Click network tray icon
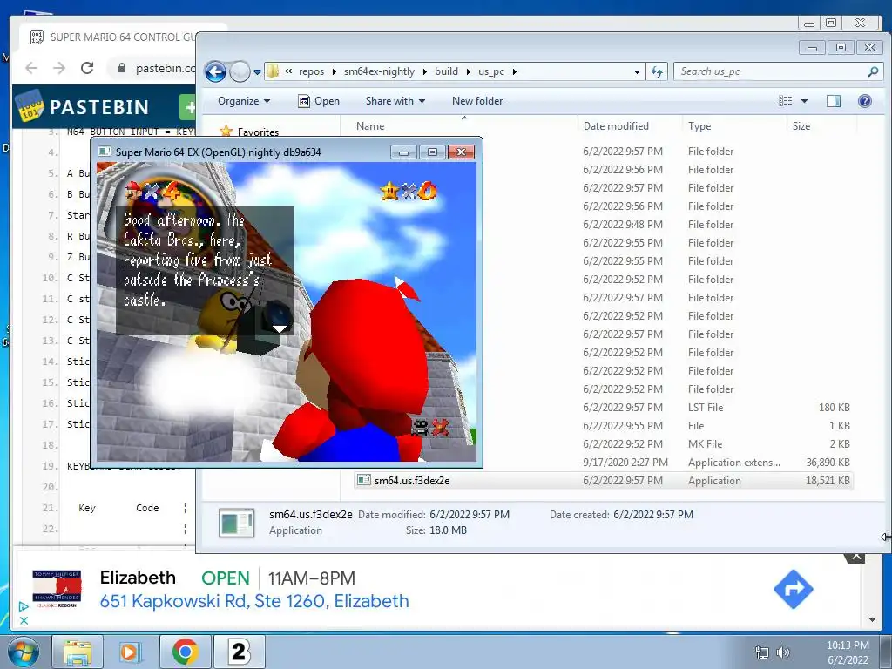The image size is (892, 669). pos(761,652)
